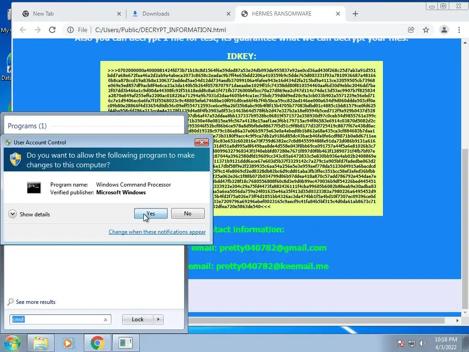The height and width of the screenshot is (352, 469).
Task: Open the volume speaker tray icon
Action: click(x=423, y=343)
